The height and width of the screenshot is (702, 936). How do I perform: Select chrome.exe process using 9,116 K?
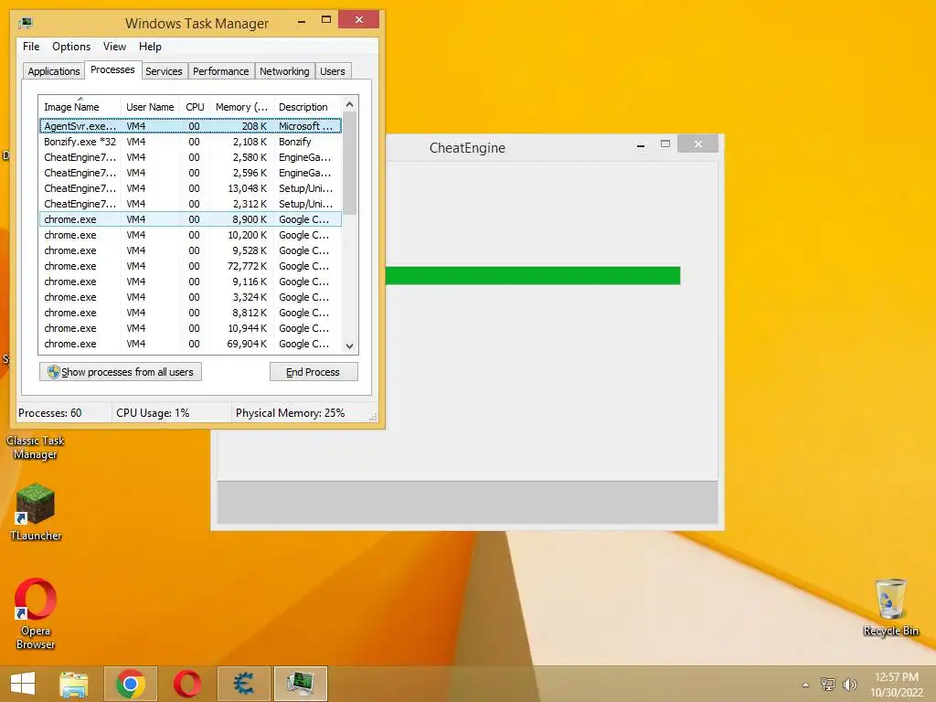[190, 282]
